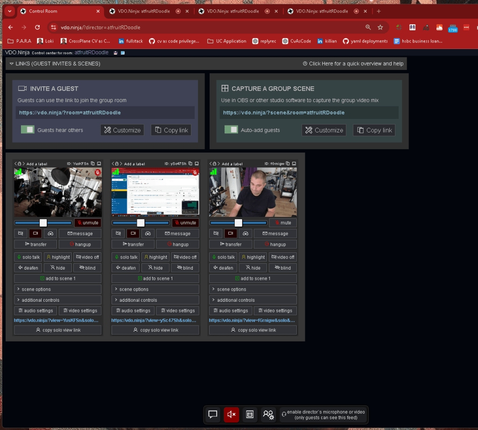Copy solo view link for YusKFSn
The height and width of the screenshot is (430, 478).
tap(57, 330)
